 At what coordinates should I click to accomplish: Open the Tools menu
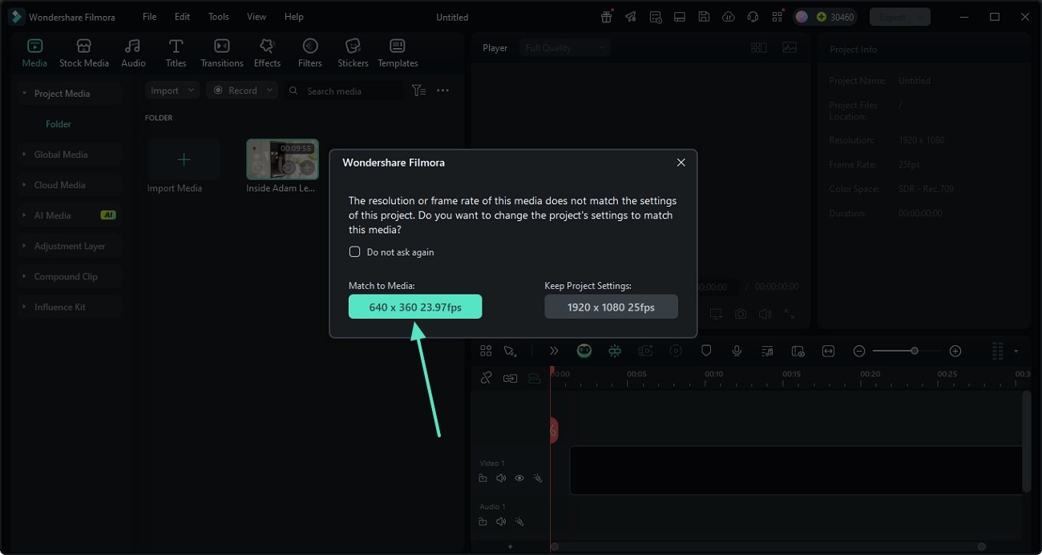218,17
